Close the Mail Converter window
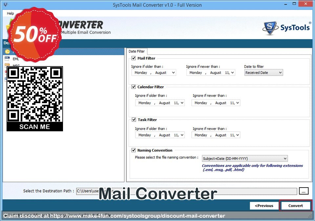The image size is (315, 221). [x=305, y=4]
